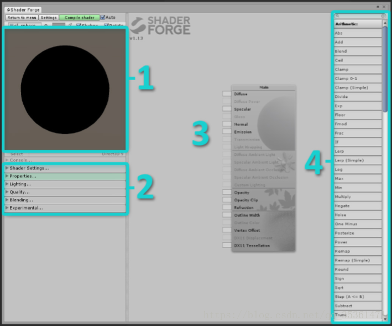Expand the Lighting section

click(65, 184)
